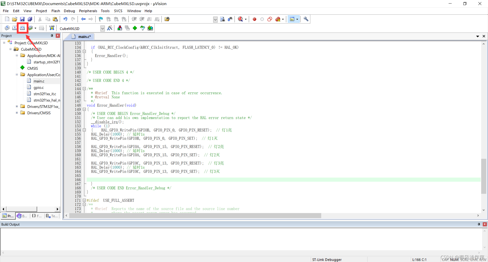The height and width of the screenshot is (262, 488).
Task: Click Select Software Packs icon
Action: (143, 28)
